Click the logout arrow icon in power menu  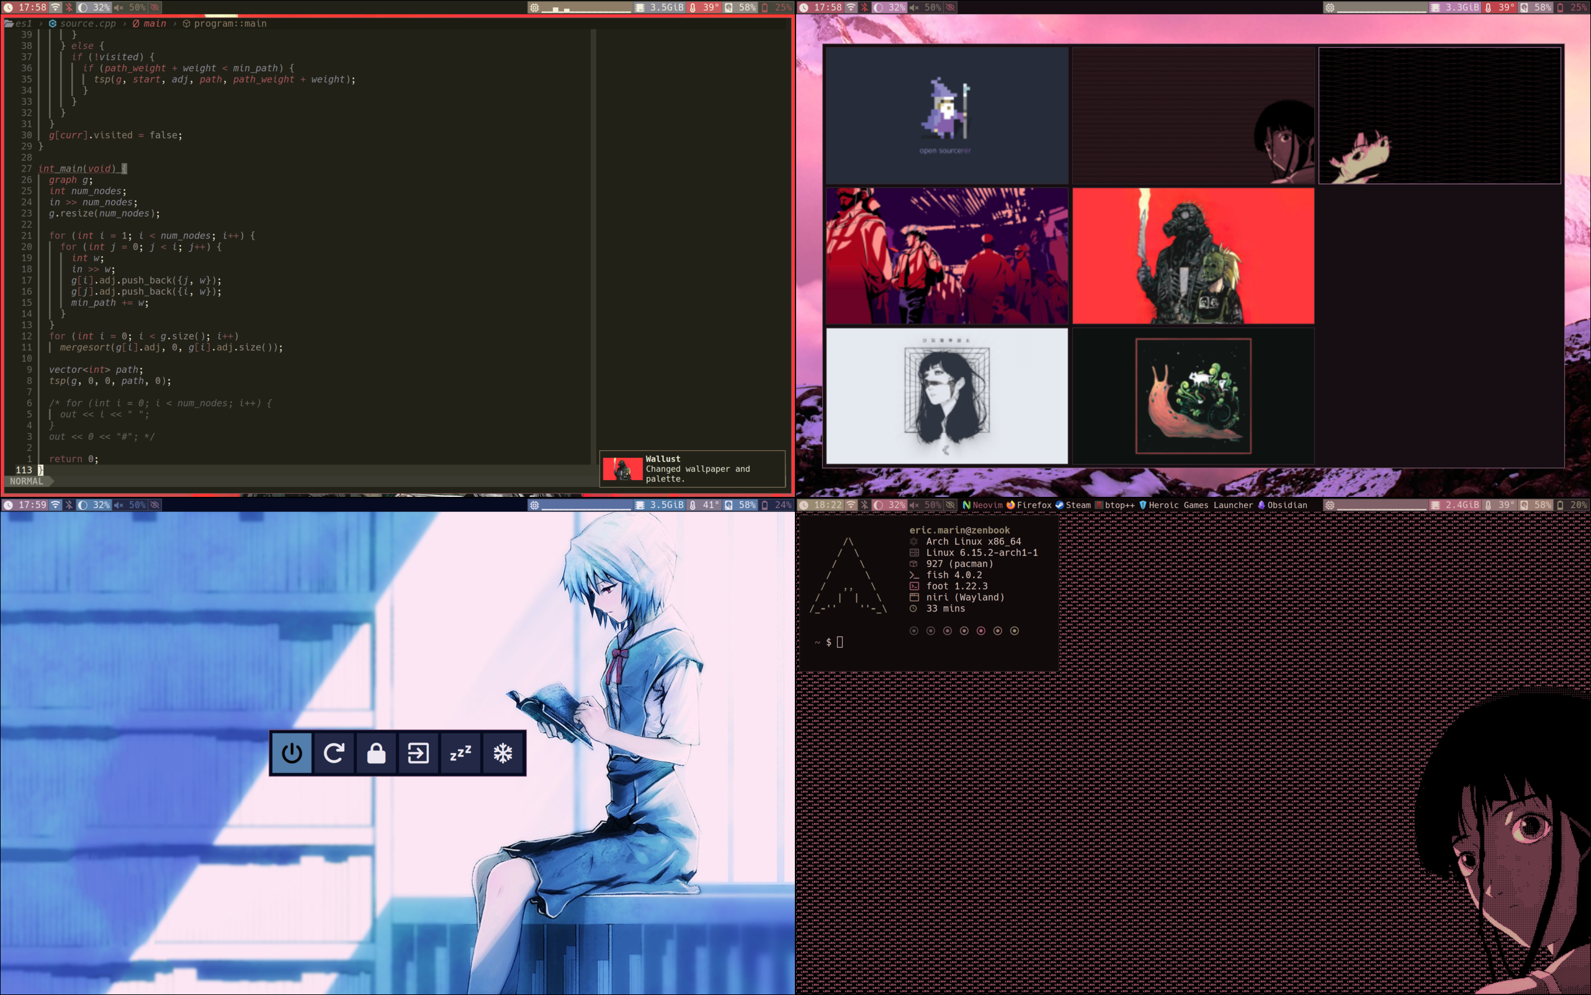pos(418,753)
